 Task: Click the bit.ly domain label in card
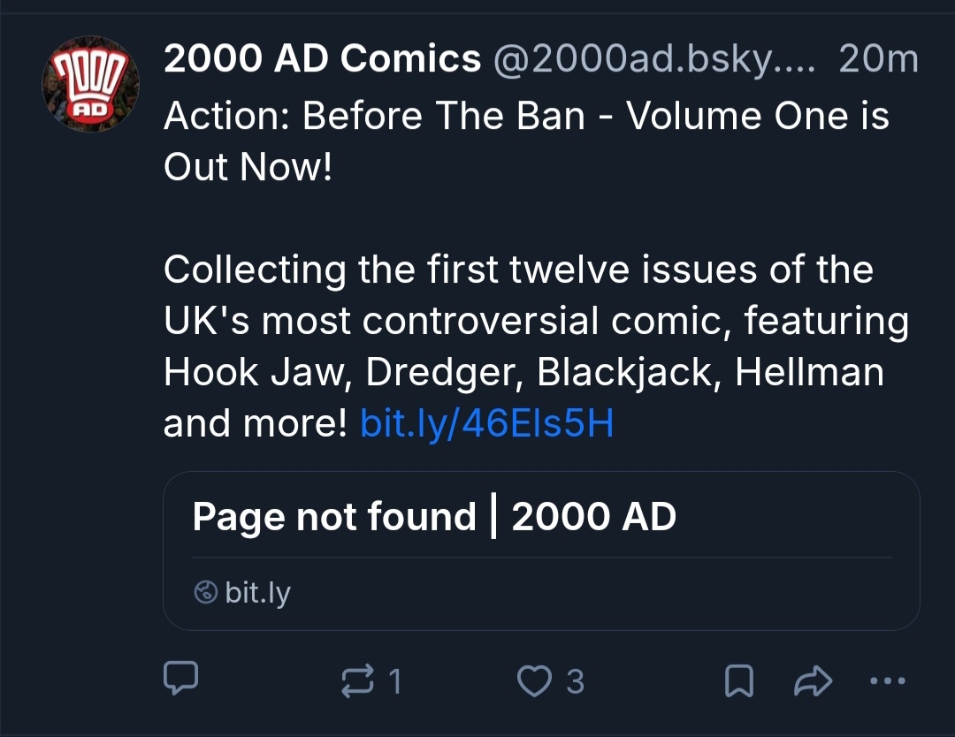click(x=257, y=592)
